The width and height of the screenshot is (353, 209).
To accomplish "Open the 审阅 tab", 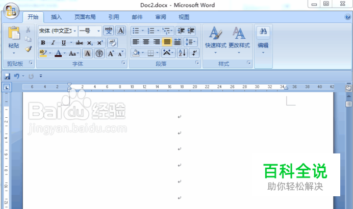I will [161, 17].
